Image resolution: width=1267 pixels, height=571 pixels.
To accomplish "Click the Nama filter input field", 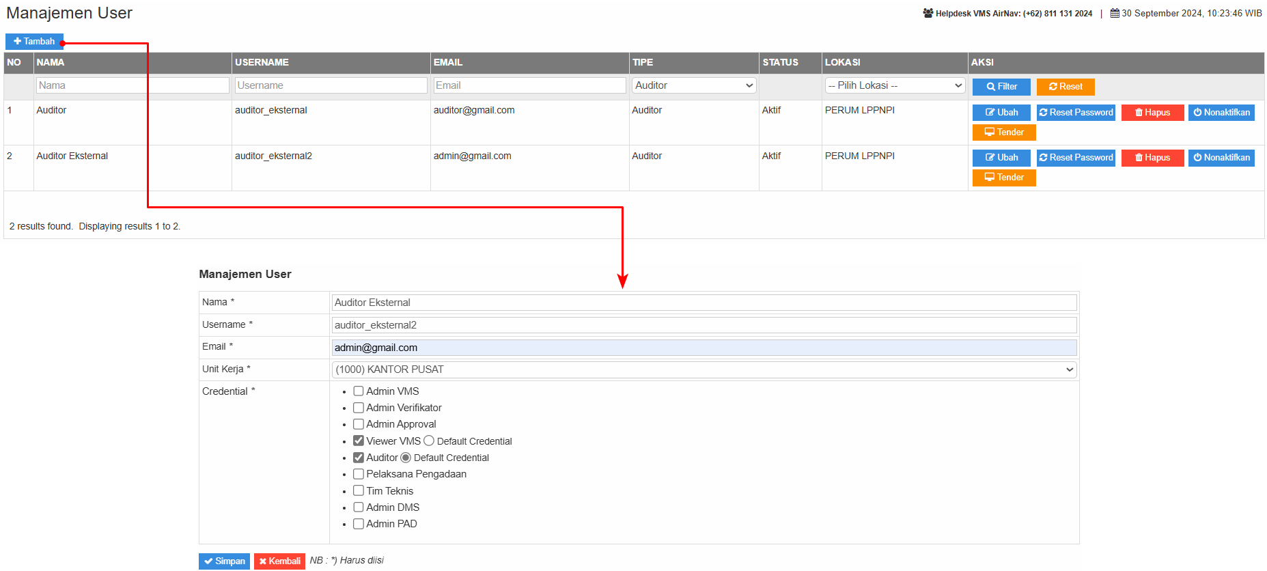I will point(133,85).
